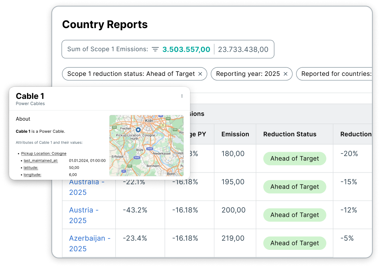Remove the Reporting year 2025 filter chip
The width and height of the screenshot is (380, 267).
click(286, 74)
